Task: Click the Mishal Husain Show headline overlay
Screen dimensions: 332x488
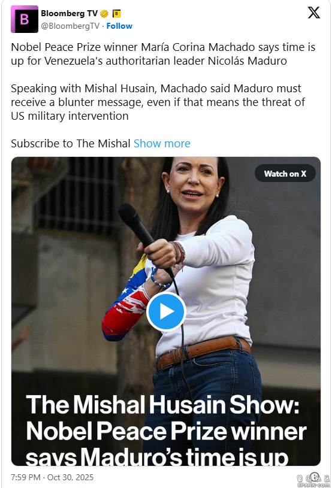Action: [166, 431]
